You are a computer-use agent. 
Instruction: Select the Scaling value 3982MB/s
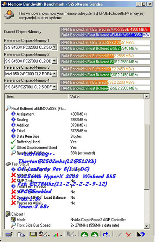[79, 120]
